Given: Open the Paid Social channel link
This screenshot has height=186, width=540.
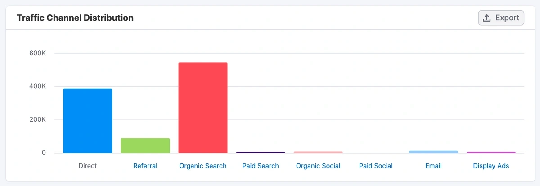Looking at the screenshot, I should coord(376,166).
